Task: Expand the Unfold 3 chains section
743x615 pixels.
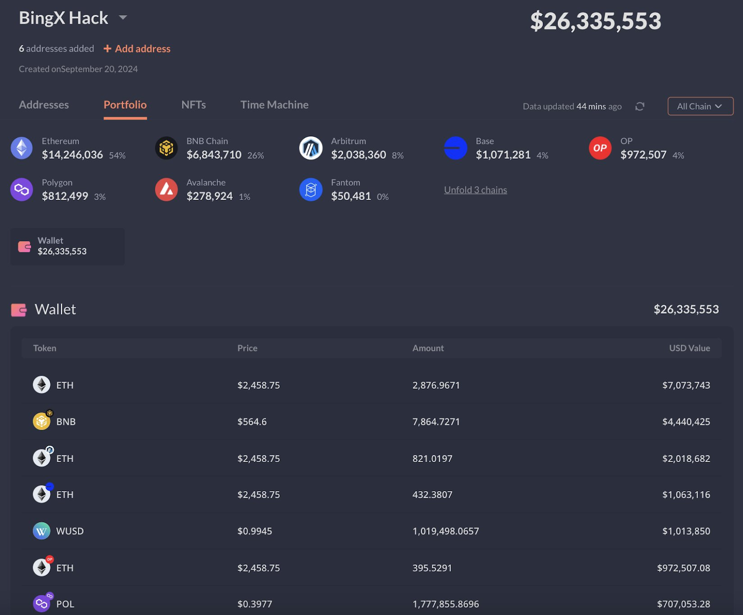Action: [x=475, y=190]
